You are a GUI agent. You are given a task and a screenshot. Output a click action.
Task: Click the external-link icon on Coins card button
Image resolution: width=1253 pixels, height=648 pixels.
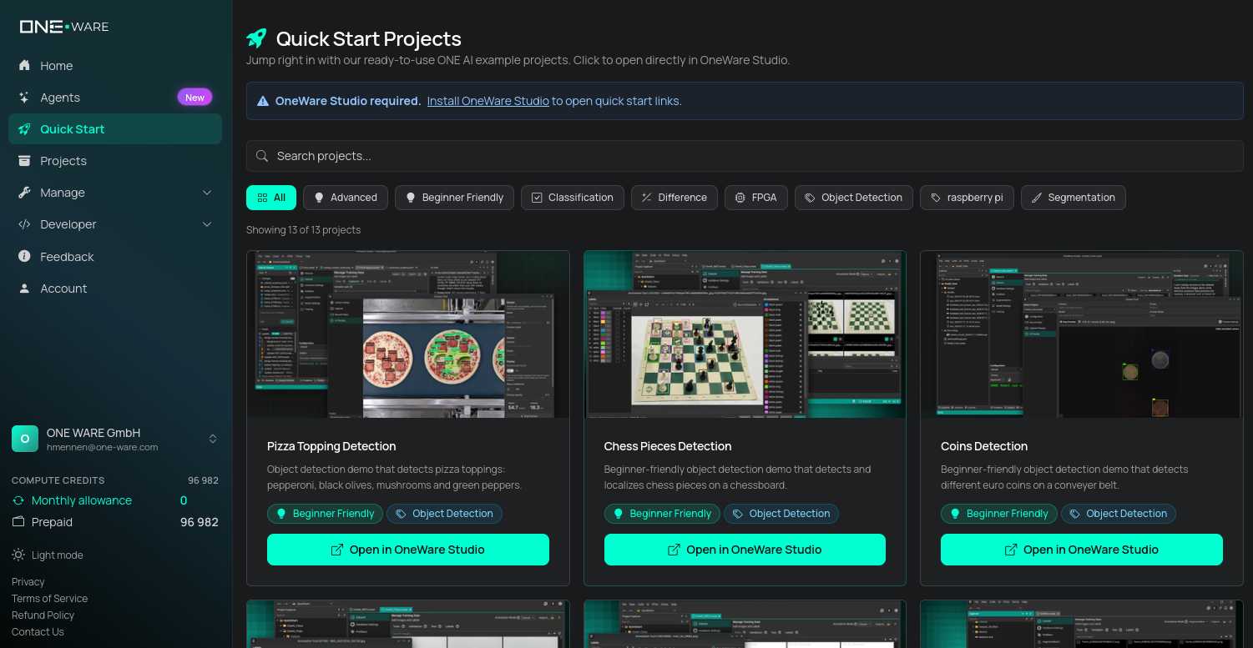coord(1011,550)
